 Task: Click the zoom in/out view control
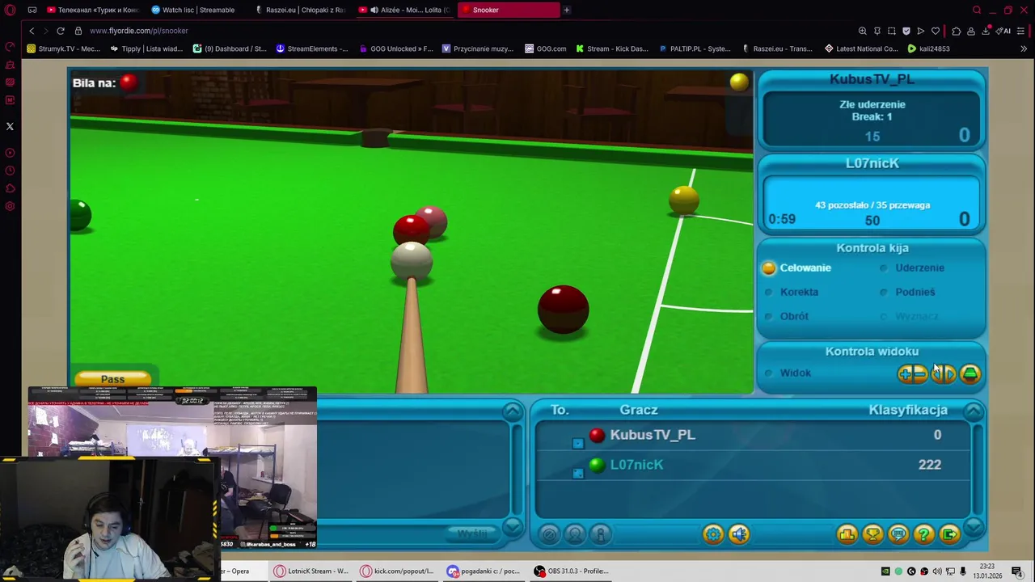pos(912,373)
